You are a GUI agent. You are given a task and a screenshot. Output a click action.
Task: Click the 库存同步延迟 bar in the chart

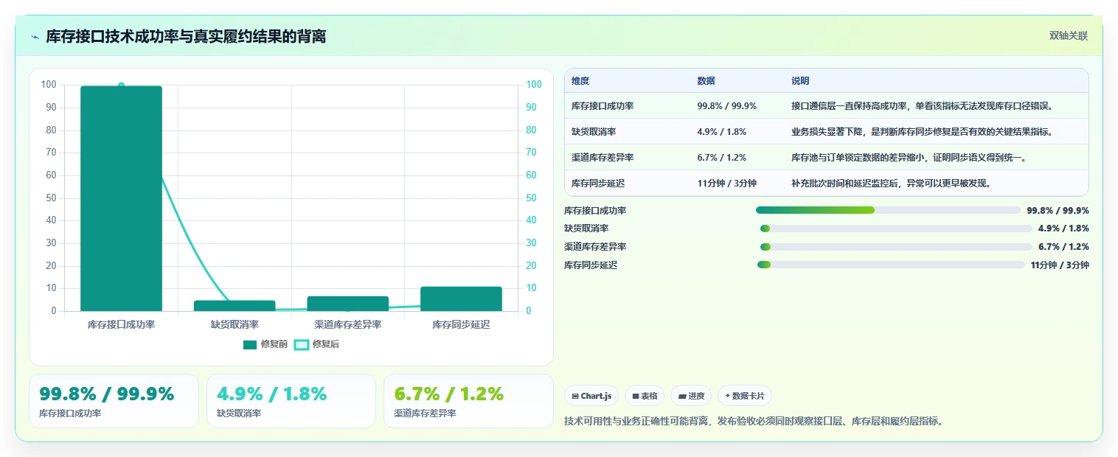point(462,299)
